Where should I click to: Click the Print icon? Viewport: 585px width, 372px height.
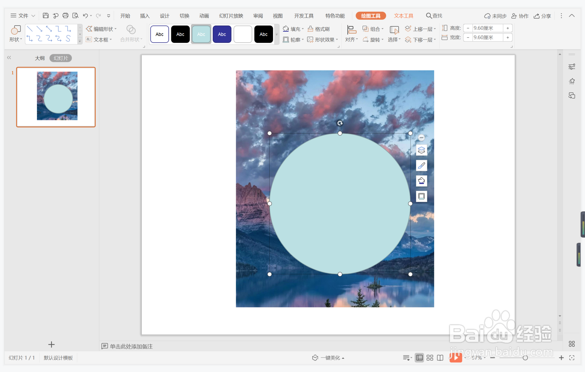65,16
